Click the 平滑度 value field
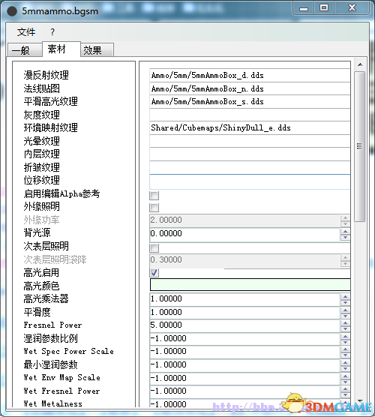This screenshot has height=417, width=375. point(244,313)
